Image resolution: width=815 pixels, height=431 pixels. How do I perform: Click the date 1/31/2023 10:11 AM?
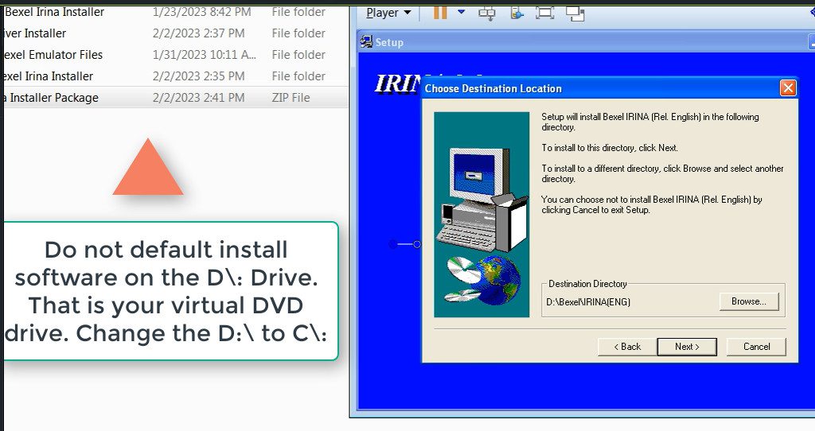click(x=205, y=55)
